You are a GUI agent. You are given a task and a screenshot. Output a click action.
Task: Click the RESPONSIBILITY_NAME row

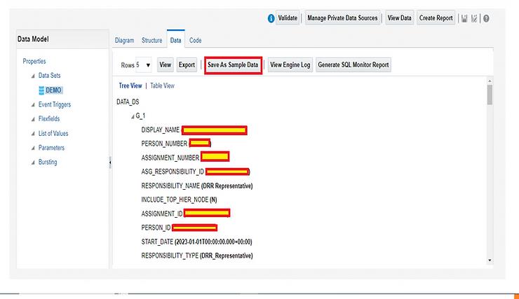coord(197,186)
